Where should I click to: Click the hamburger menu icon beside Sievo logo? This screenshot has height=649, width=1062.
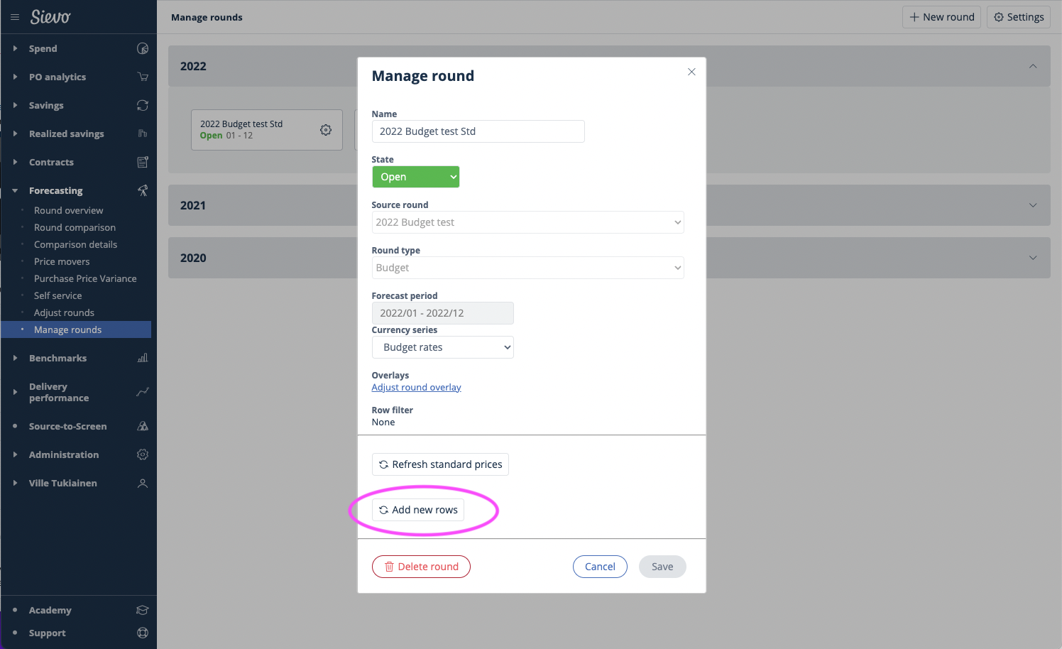pos(15,17)
